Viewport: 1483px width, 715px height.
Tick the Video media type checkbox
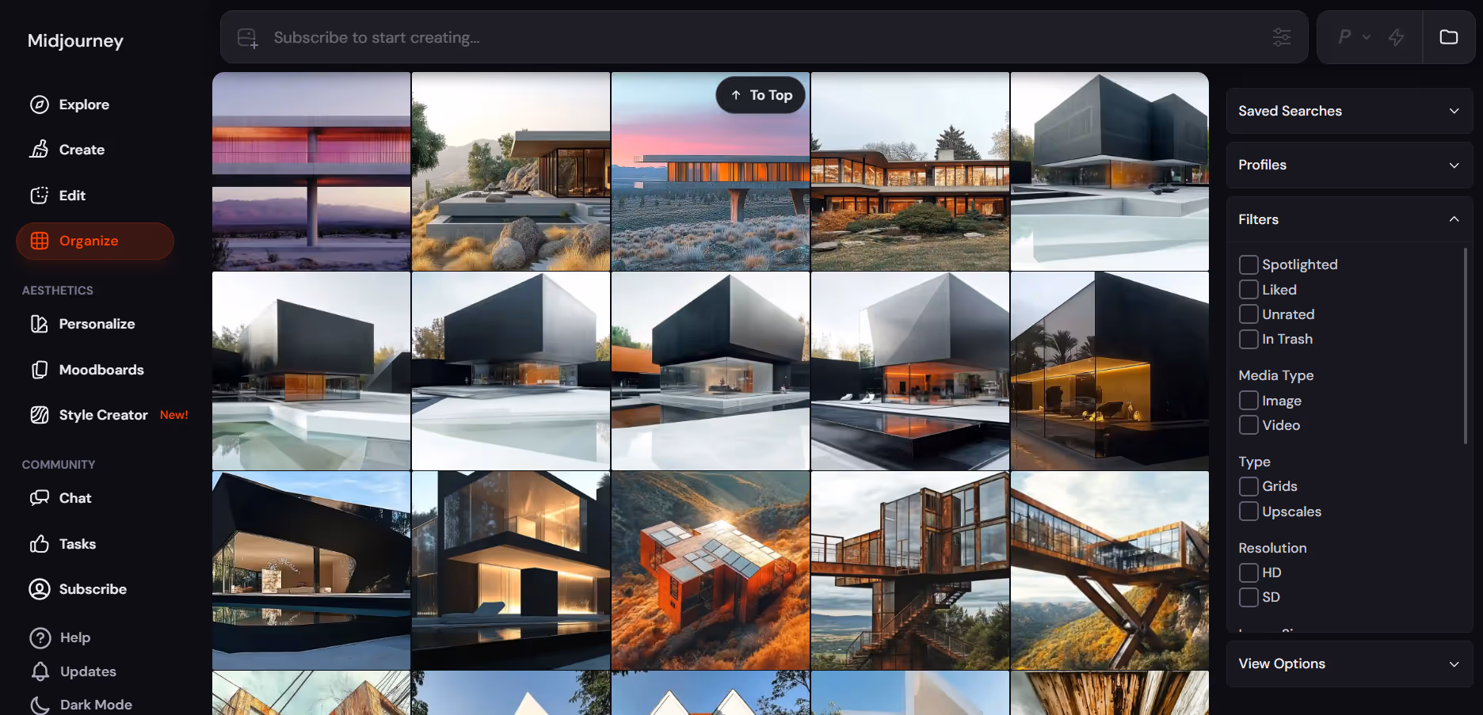click(x=1249, y=425)
